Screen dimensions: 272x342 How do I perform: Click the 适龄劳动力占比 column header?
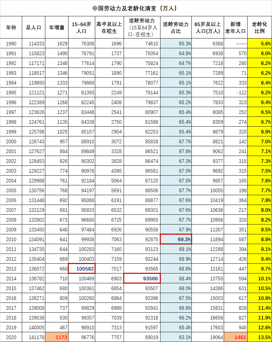pyautogui.click(x=176, y=27)
